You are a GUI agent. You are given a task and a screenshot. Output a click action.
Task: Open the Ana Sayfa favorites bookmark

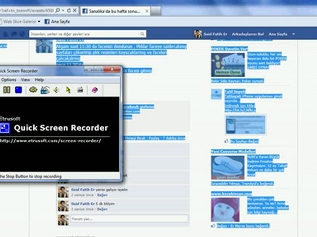[x=57, y=22]
